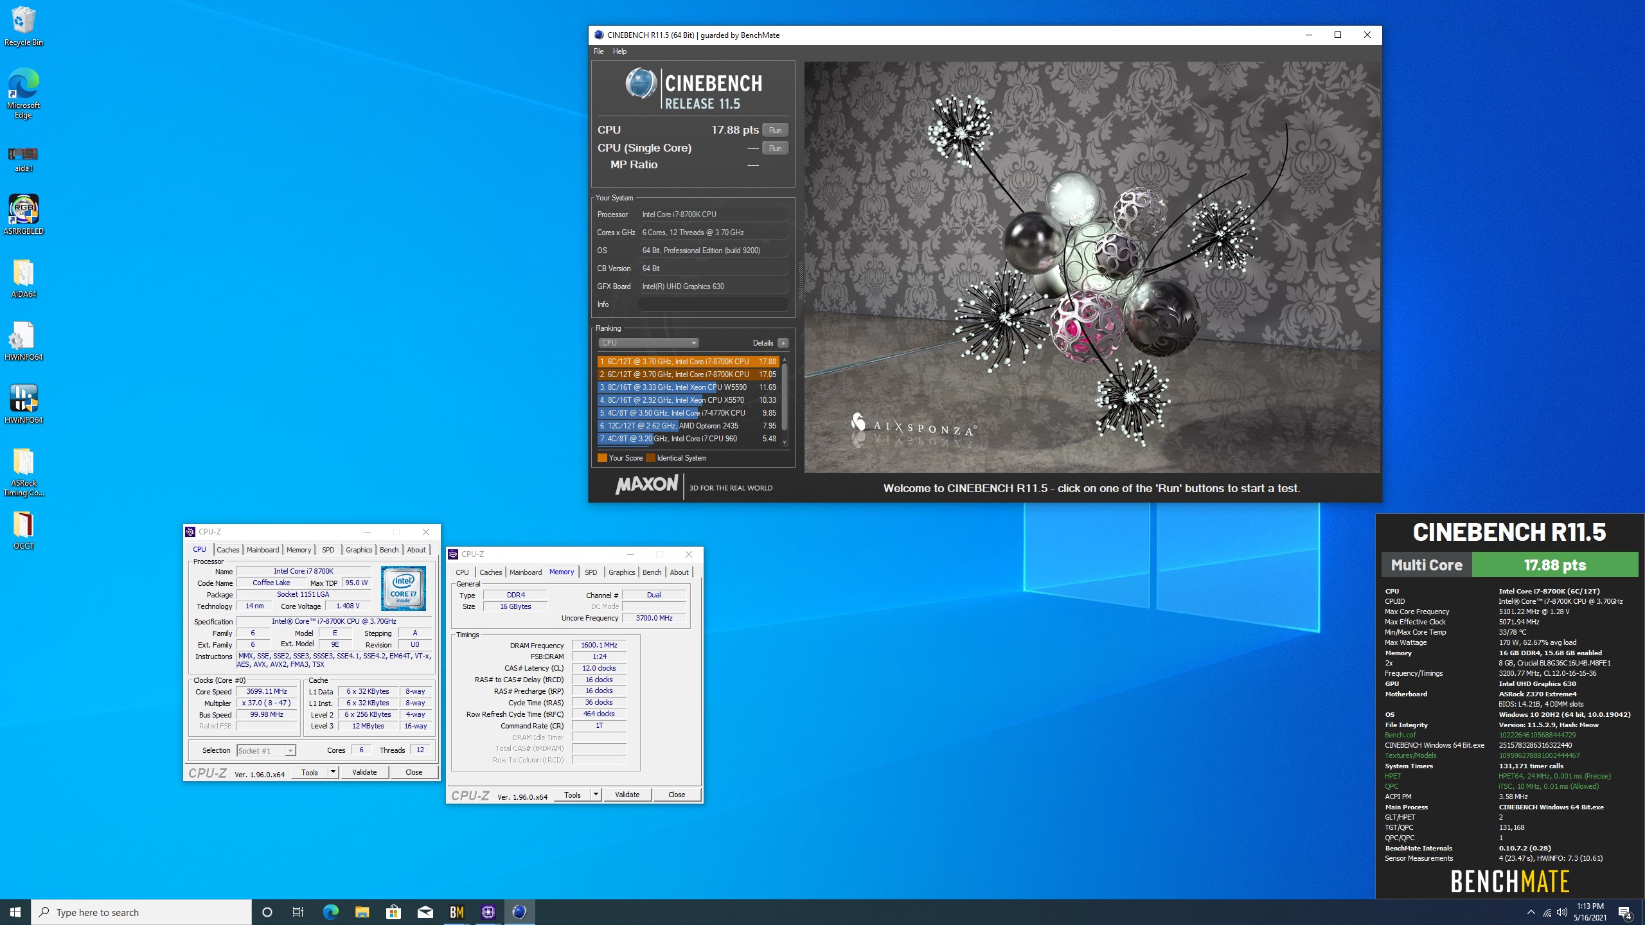Open Cortana from the taskbar
Image resolution: width=1645 pixels, height=925 pixels.
coord(267,912)
